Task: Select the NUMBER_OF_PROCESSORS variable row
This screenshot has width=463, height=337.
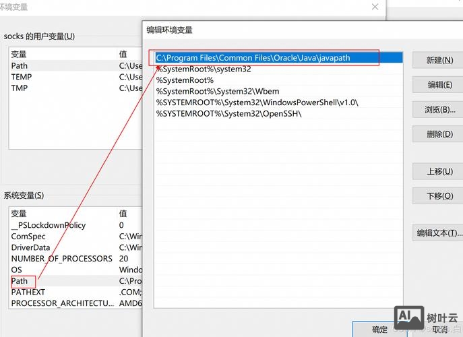Action: pyautogui.click(x=61, y=258)
